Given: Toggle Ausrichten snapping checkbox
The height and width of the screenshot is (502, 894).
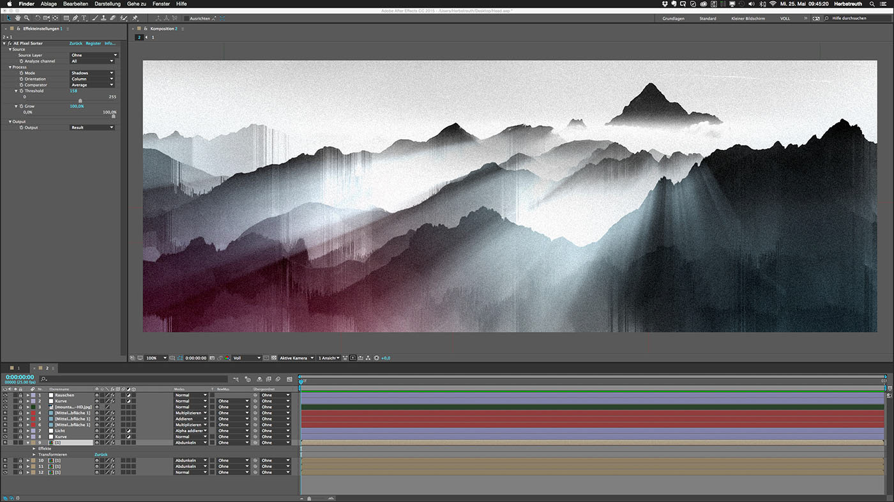Looking at the screenshot, I should (x=186, y=19).
